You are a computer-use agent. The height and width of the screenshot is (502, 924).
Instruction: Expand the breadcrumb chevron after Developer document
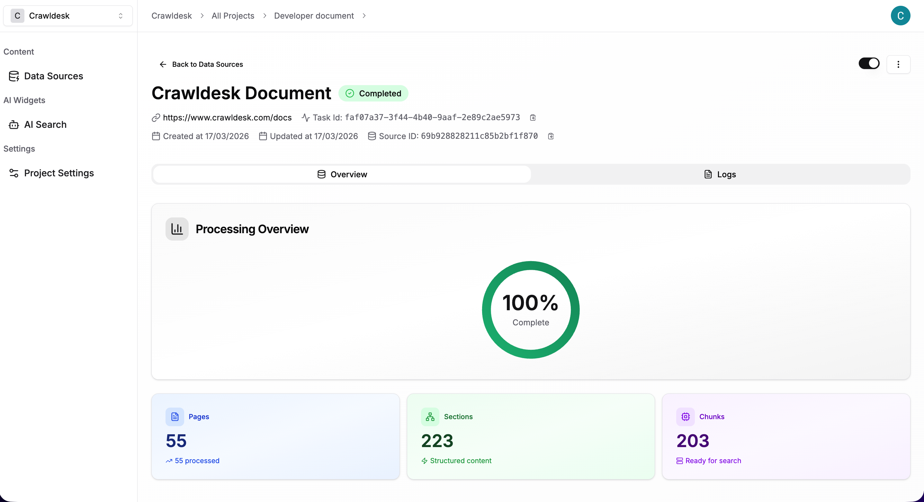(364, 16)
